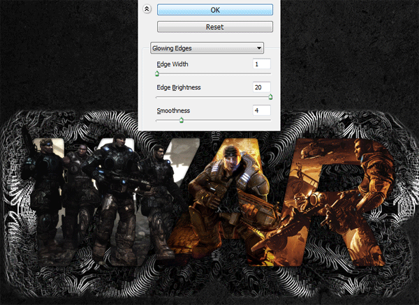This screenshot has width=419, height=305.
Task: Open the Glowing Edges filter dropdown
Action: coord(207,48)
